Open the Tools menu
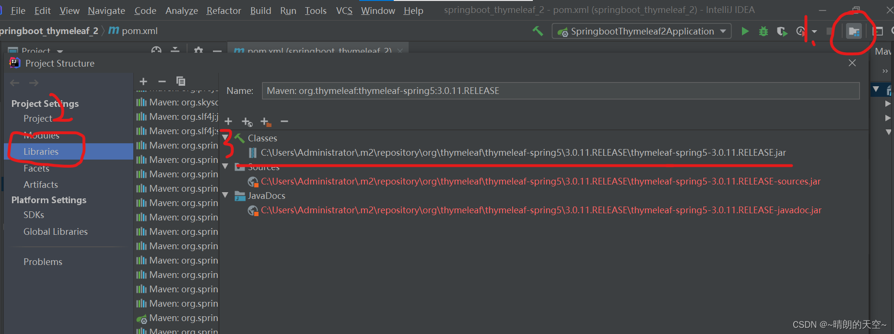Image resolution: width=894 pixels, height=334 pixels. 316,11
